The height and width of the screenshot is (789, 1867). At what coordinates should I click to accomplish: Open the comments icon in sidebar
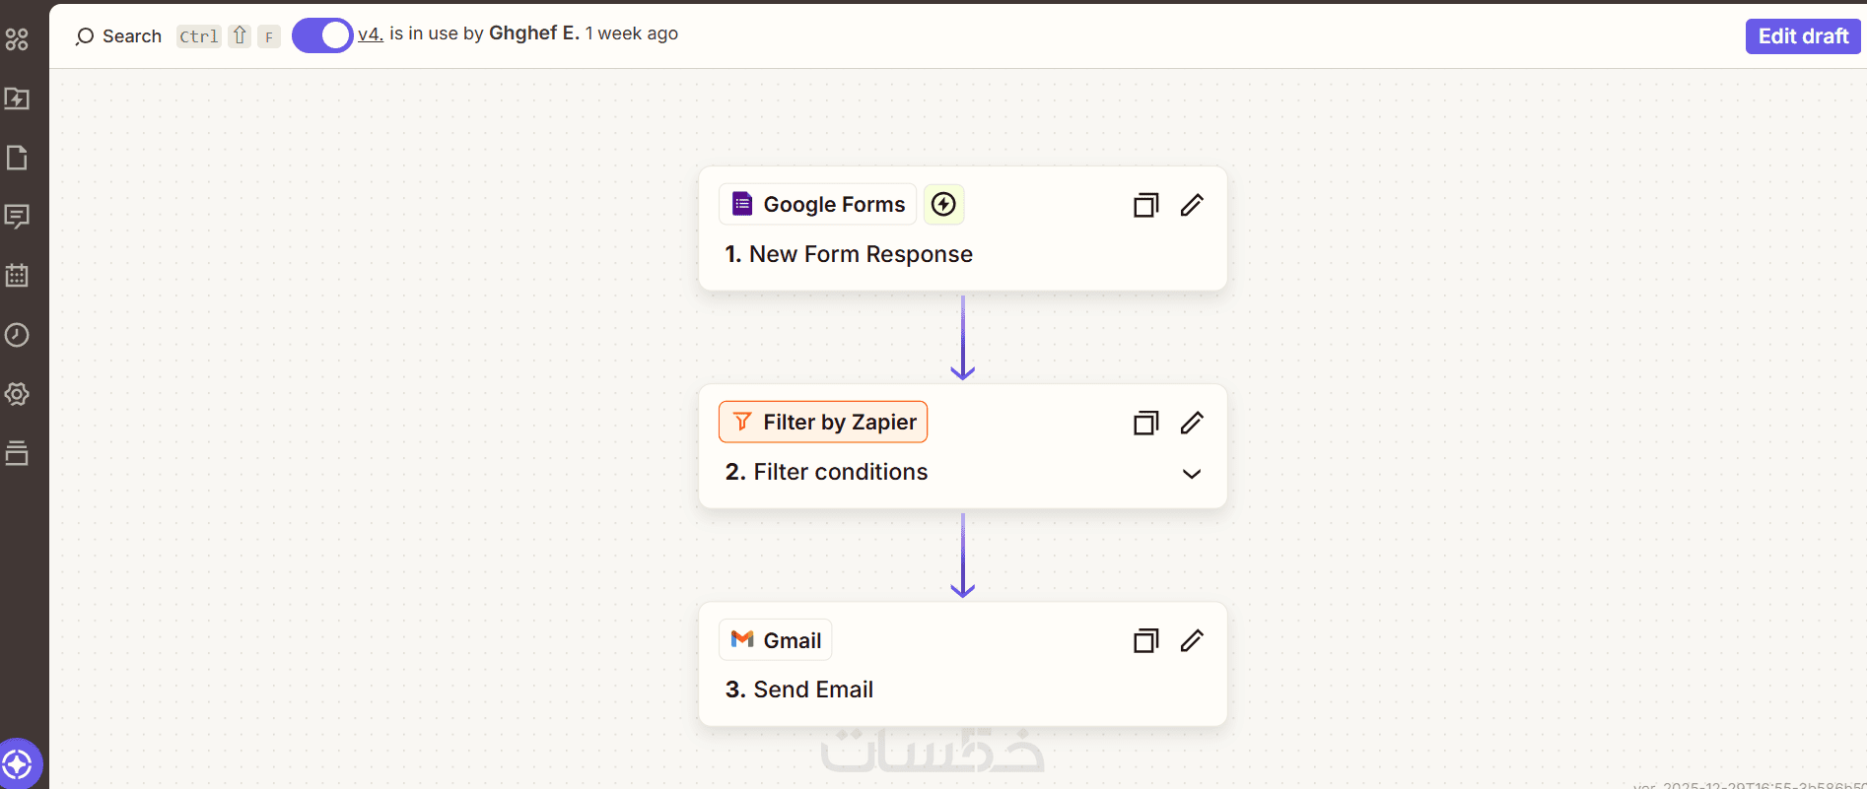(17, 217)
